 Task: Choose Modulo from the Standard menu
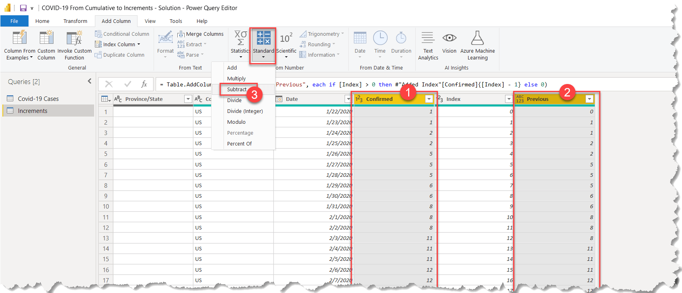[x=243, y=122]
